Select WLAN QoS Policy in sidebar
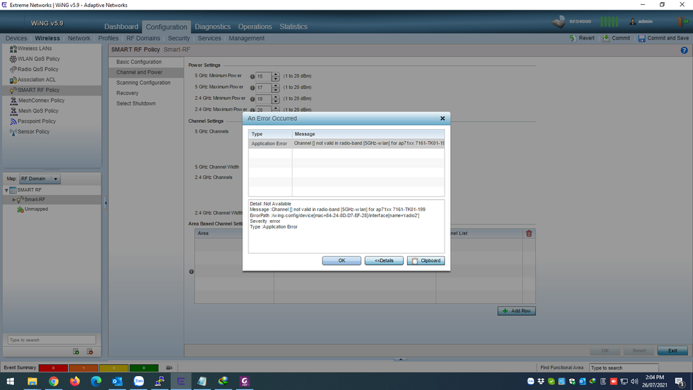 (x=51, y=59)
